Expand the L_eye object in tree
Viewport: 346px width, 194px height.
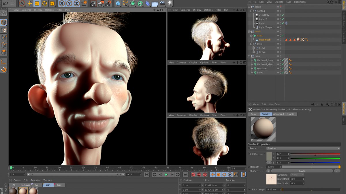pos(254,48)
